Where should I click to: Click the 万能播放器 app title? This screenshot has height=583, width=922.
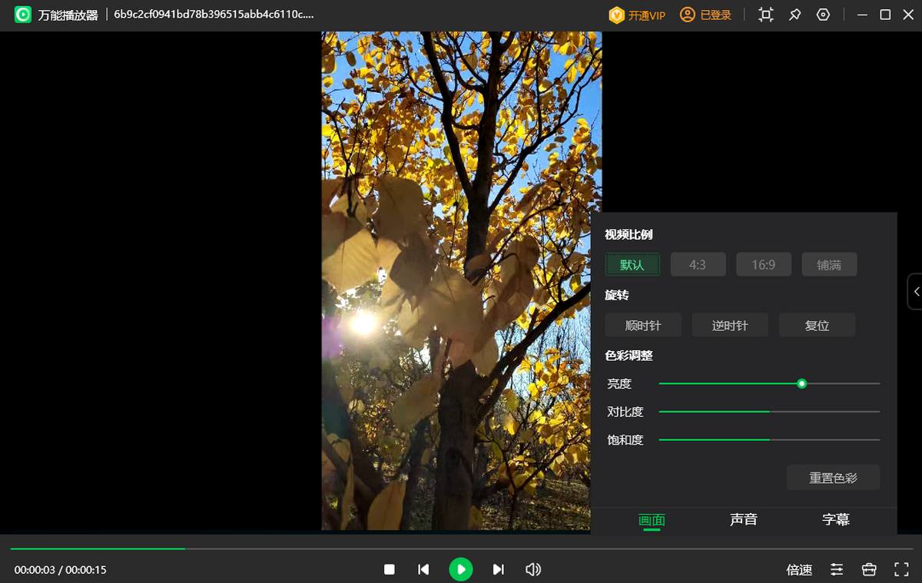[x=68, y=15]
